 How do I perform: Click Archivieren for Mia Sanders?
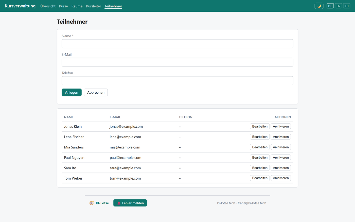(281, 147)
